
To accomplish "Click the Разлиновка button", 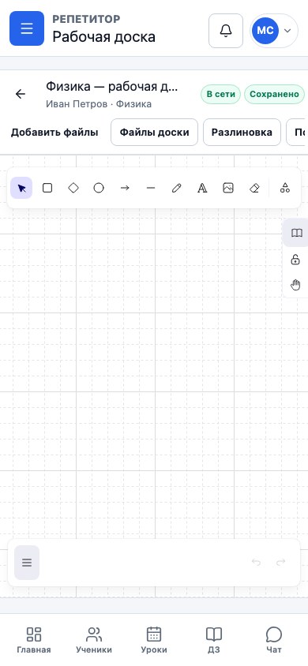I will pyautogui.click(x=242, y=132).
